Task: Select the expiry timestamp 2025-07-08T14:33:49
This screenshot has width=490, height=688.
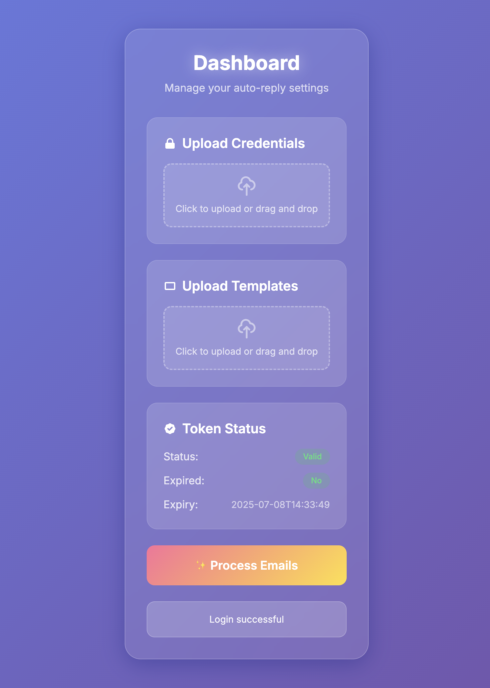Action: 280,505
